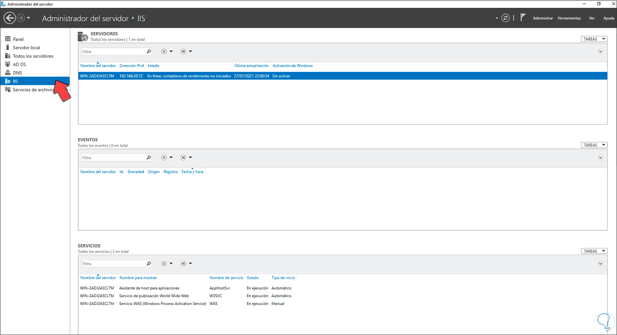This screenshot has width=617, height=335.
Task: Expand the Servicios filter criteria chevron
Action: [x=601, y=264]
